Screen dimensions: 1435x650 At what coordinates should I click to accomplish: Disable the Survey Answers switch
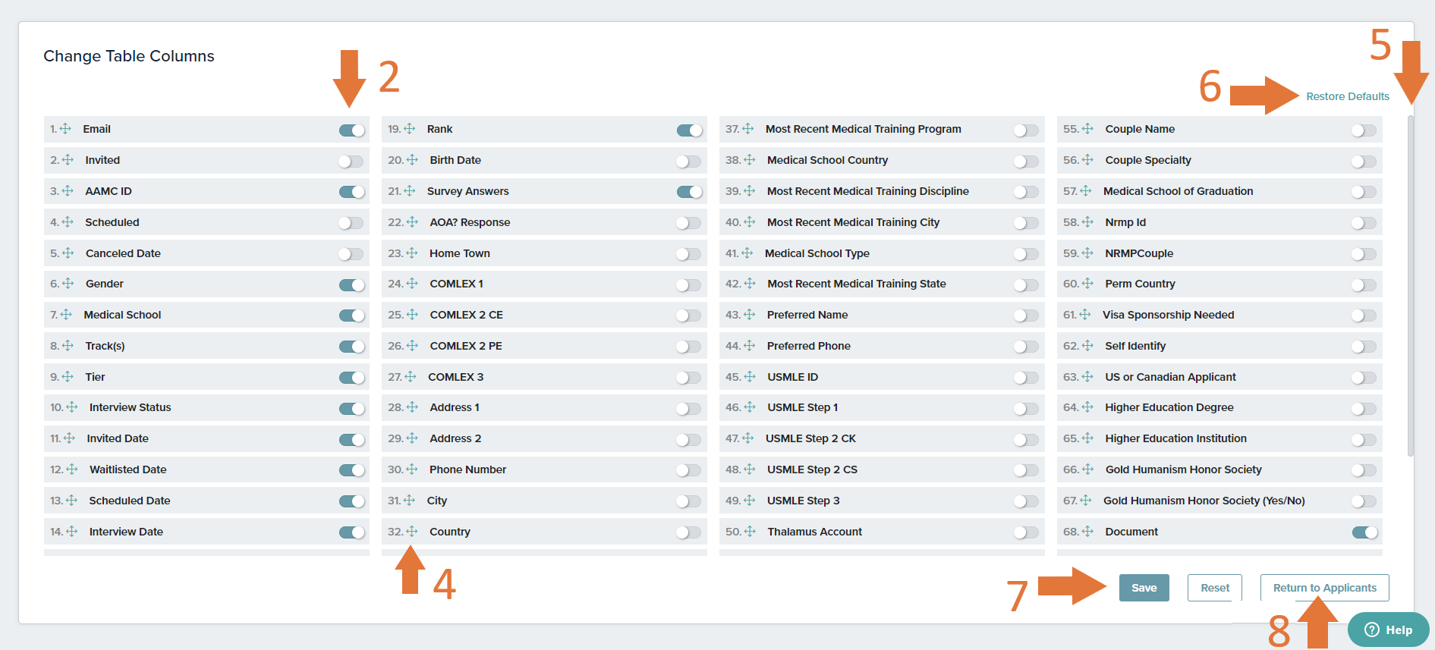690,192
